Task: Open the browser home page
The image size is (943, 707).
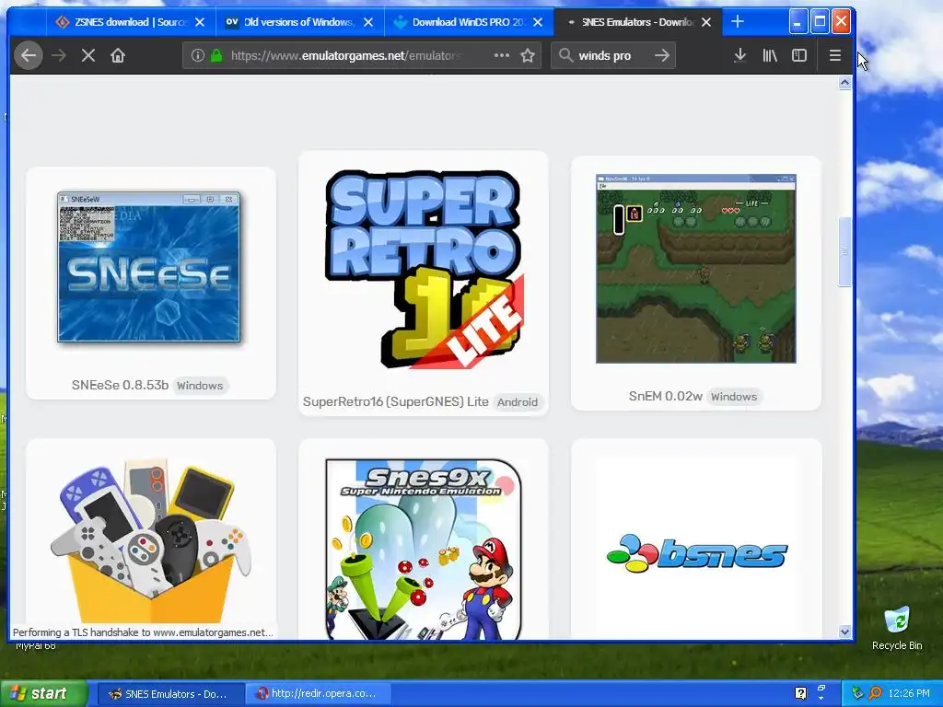Action: [x=118, y=56]
